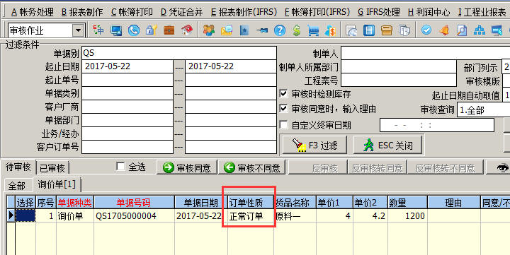Click the green dollar sign icon
The width and height of the screenshot is (510, 255).
coord(296,30)
